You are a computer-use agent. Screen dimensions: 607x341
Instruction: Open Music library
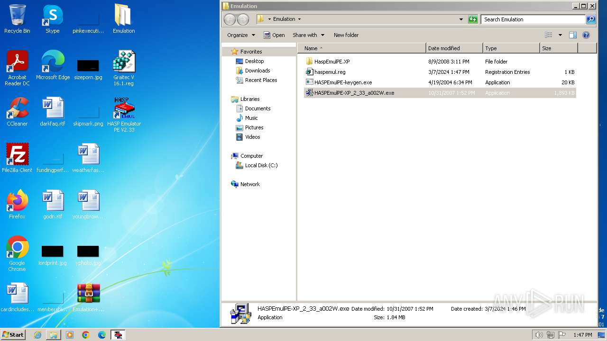251,118
